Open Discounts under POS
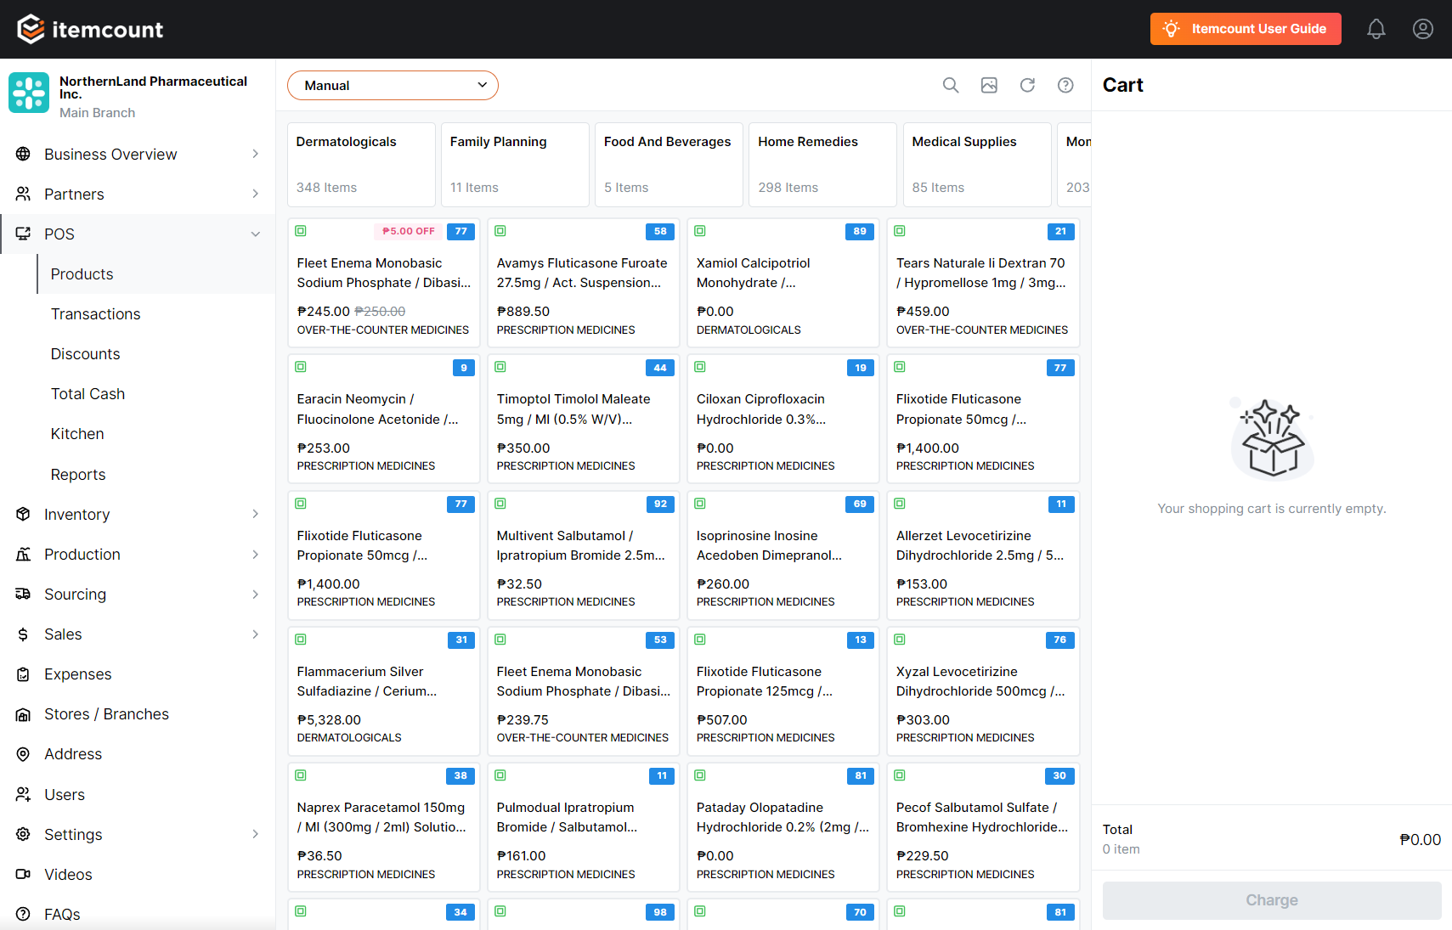 pyautogui.click(x=85, y=354)
